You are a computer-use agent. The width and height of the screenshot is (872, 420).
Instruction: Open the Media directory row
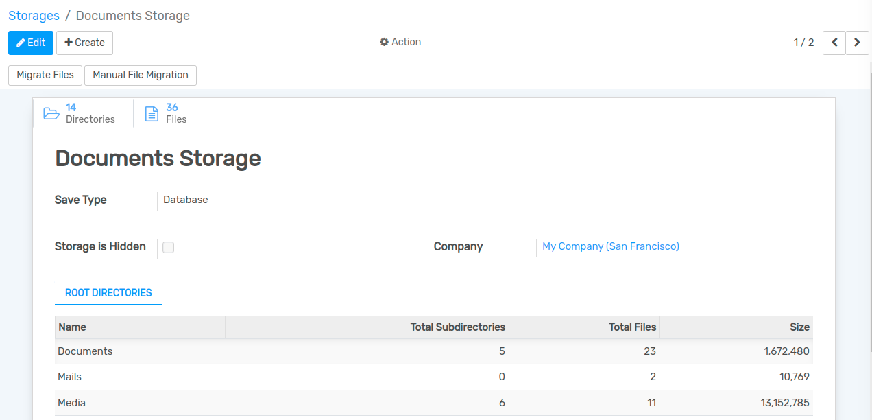(72, 403)
